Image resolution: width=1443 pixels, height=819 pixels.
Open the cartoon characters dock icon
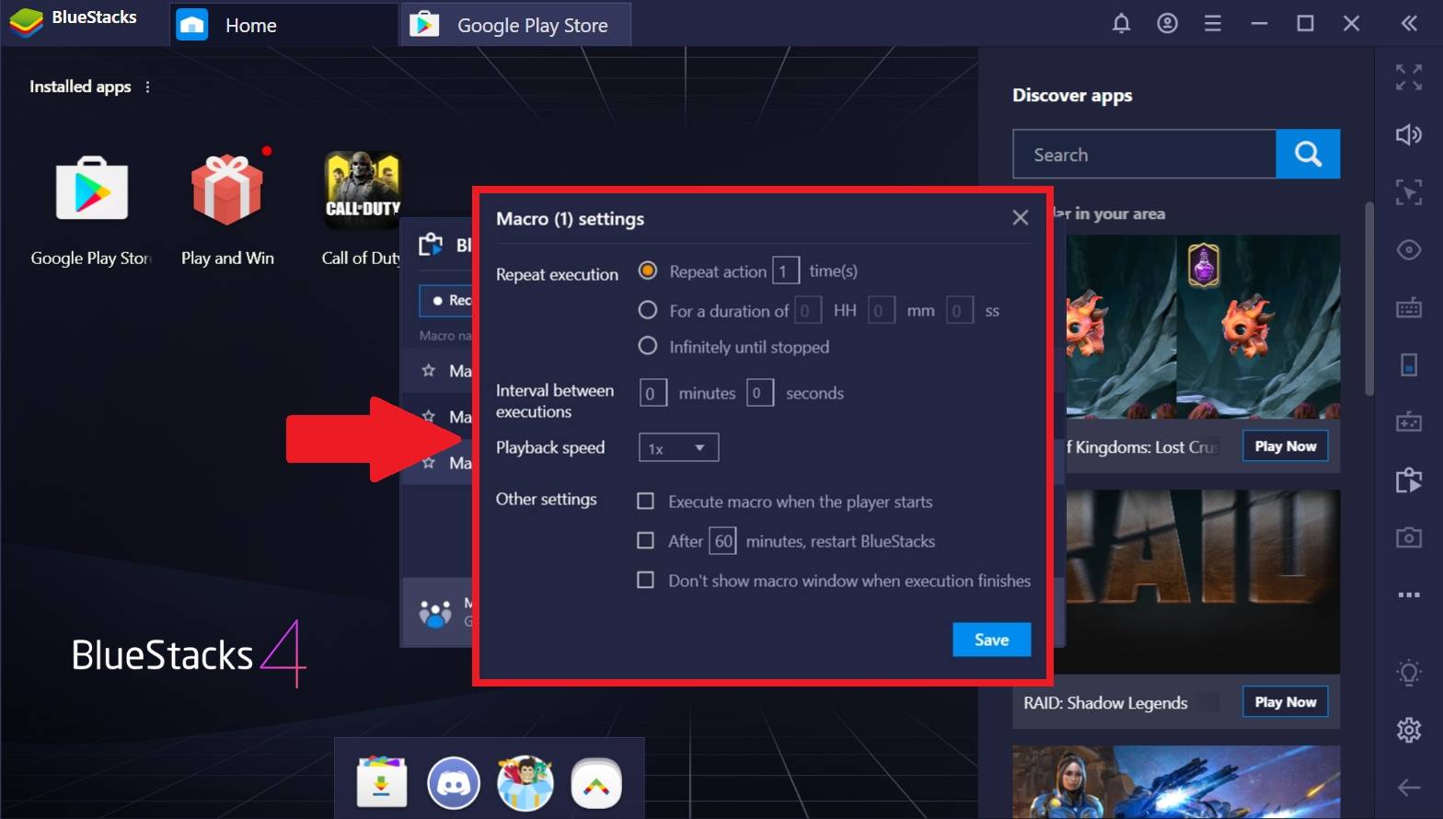(x=525, y=783)
